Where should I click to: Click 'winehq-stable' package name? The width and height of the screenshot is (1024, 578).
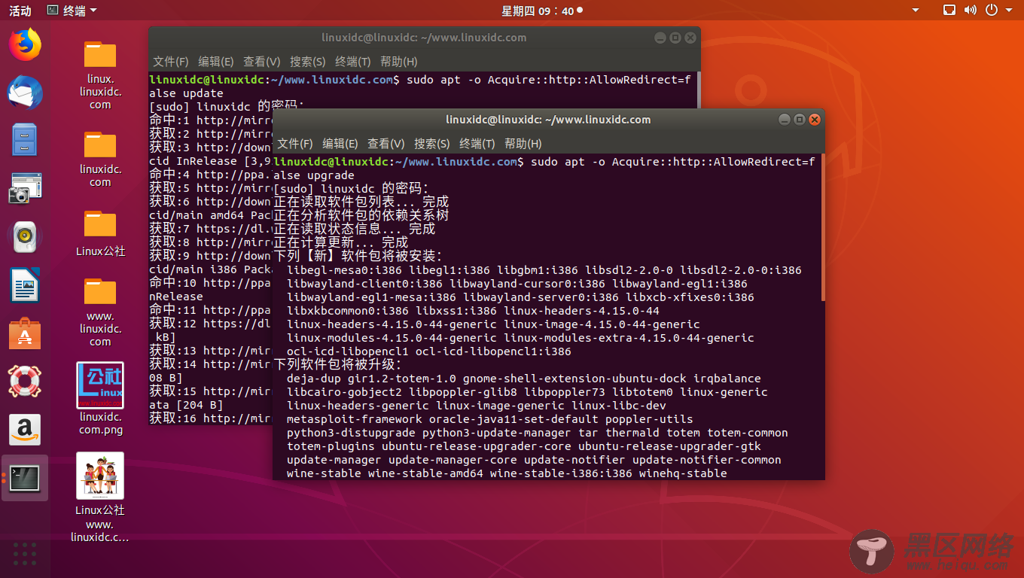[683, 473]
